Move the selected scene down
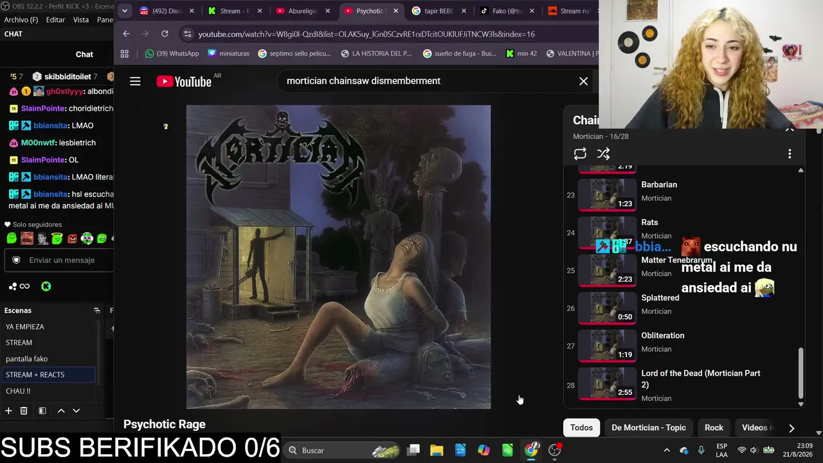 click(76, 411)
